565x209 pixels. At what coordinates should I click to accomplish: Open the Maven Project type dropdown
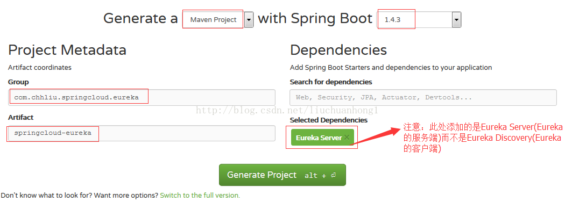point(217,19)
